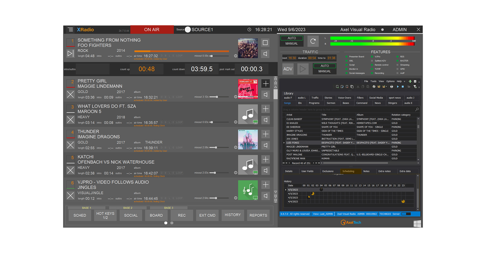The width and height of the screenshot is (486, 253).
Task: Switch traffic mode to MANUAL
Action: 325,71
